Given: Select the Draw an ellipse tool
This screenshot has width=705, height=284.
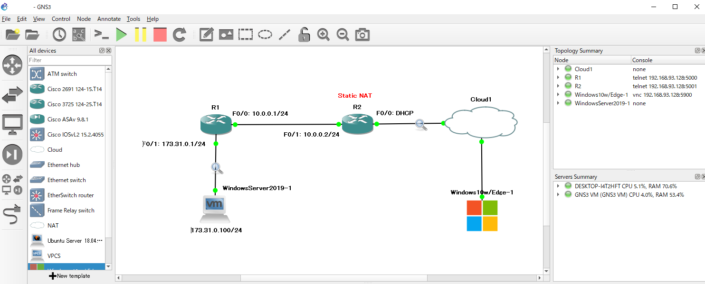Looking at the screenshot, I should 265,35.
